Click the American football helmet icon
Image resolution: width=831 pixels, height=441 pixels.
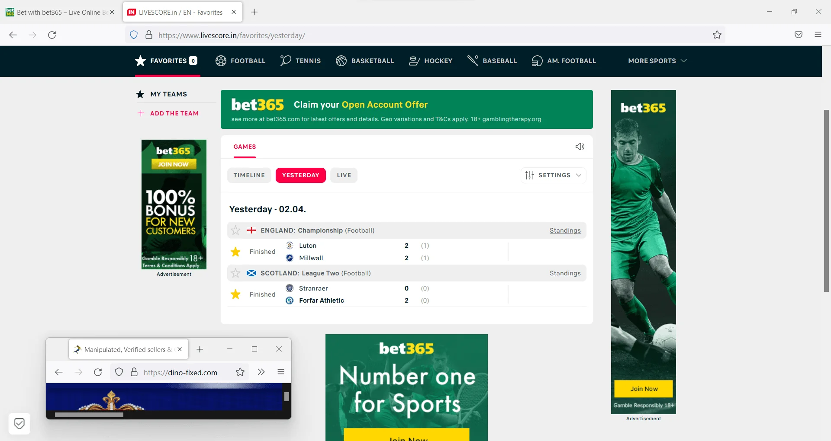pos(537,61)
